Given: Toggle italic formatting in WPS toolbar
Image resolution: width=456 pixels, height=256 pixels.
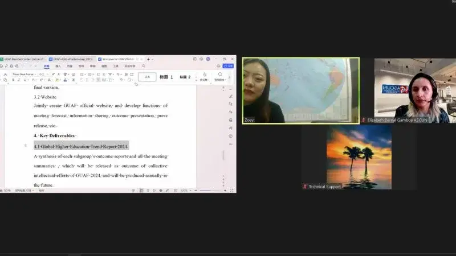Looking at the screenshot, I should (x=19, y=80).
